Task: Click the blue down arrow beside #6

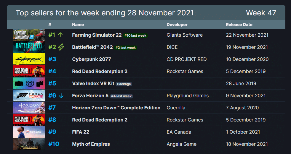Action: (x=61, y=96)
